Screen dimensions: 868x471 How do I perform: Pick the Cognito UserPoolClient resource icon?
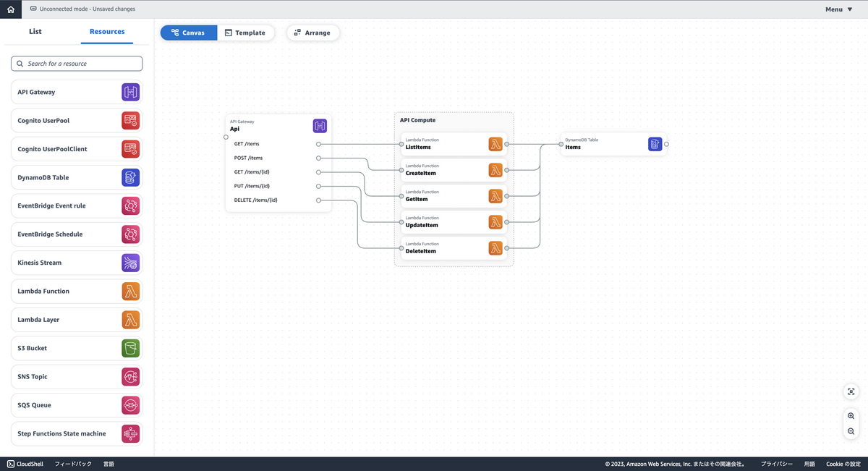click(131, 149)
